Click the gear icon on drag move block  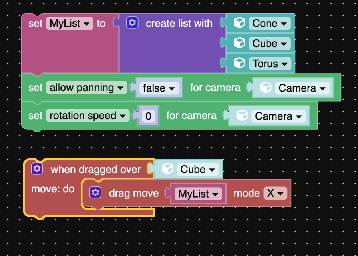[x=95, y=193]
